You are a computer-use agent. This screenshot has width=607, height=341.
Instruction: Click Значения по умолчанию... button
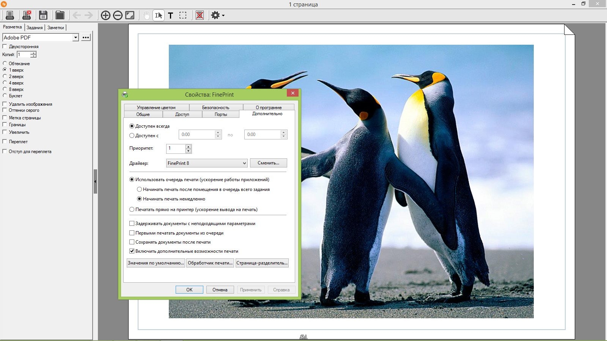pos(156,263)
